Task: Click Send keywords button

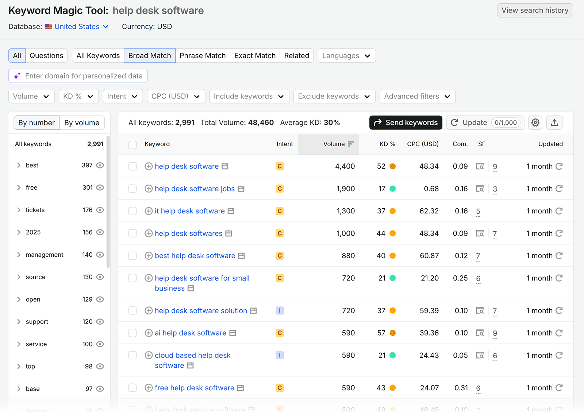Action: (x=406, y=123)
